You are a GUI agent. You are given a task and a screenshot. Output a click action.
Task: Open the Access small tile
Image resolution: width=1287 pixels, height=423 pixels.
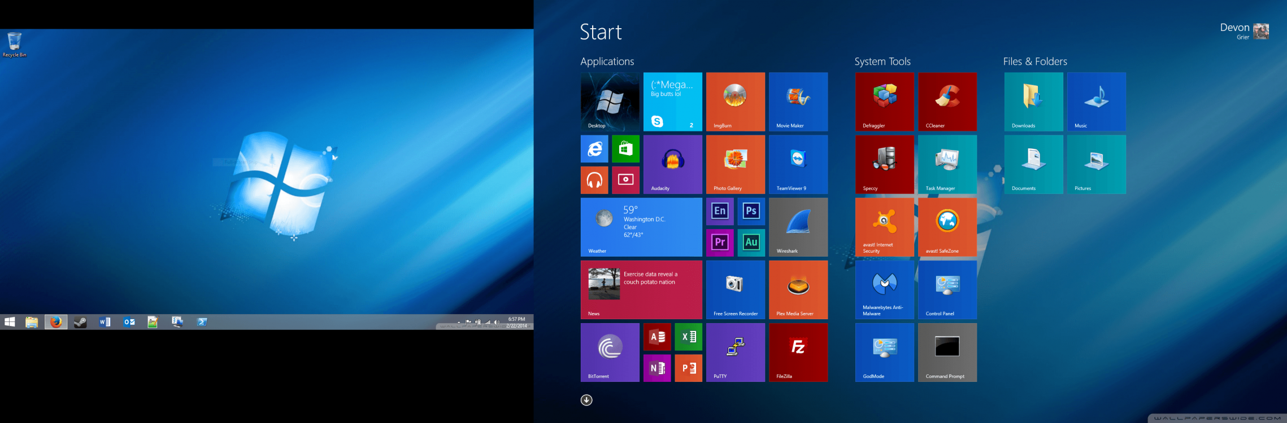click(657, 337)
